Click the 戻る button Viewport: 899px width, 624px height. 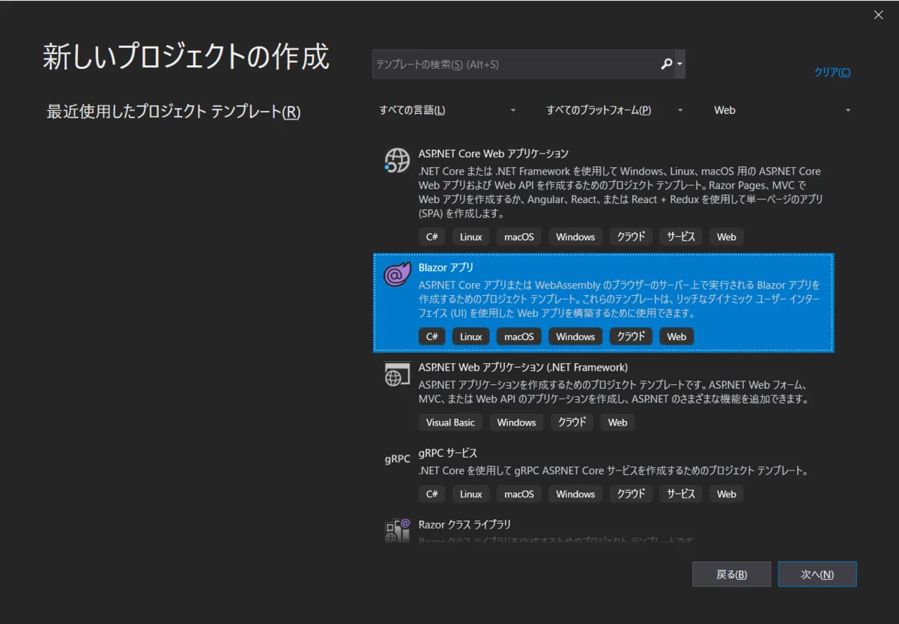click(x=731, y=574)
